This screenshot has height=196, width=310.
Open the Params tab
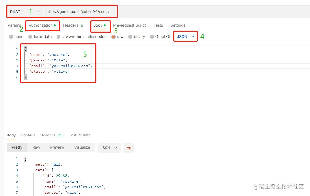[x=14, y=25]
